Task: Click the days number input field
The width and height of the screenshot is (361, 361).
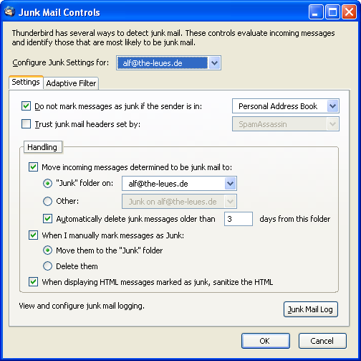Action: pos(239,219)
